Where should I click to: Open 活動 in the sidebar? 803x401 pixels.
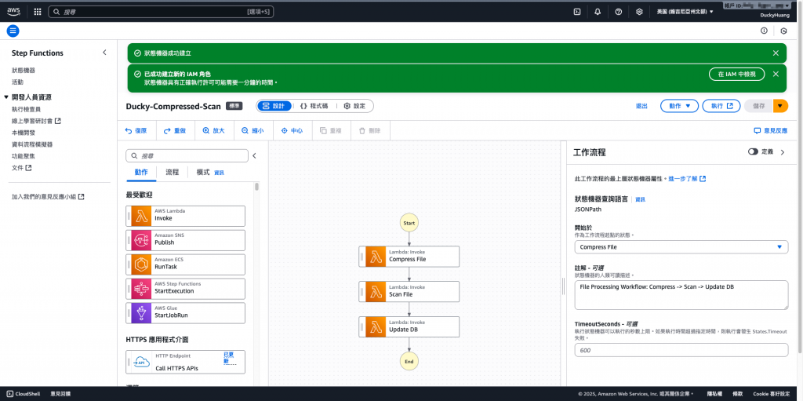[x=17, y=82]
